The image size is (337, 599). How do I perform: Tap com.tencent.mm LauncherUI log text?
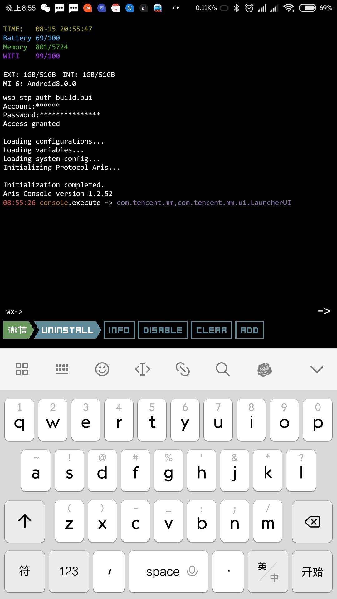204,203
